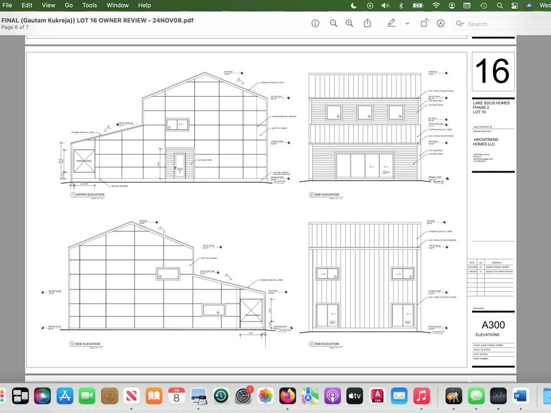Open Photos from the Dock
Image resolution: width=551 pixels, height=413 pixels.
coord(266,396)
